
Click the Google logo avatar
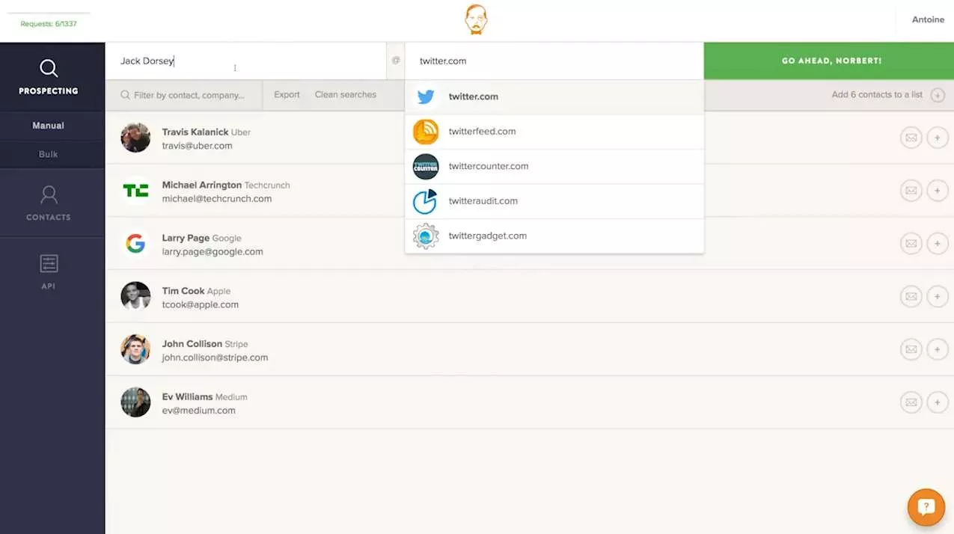(135, 244)
